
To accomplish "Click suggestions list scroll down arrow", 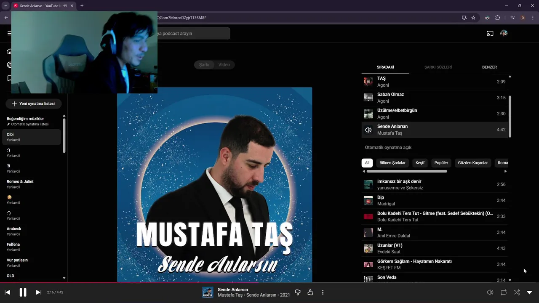I will click(x=510, y=280).
